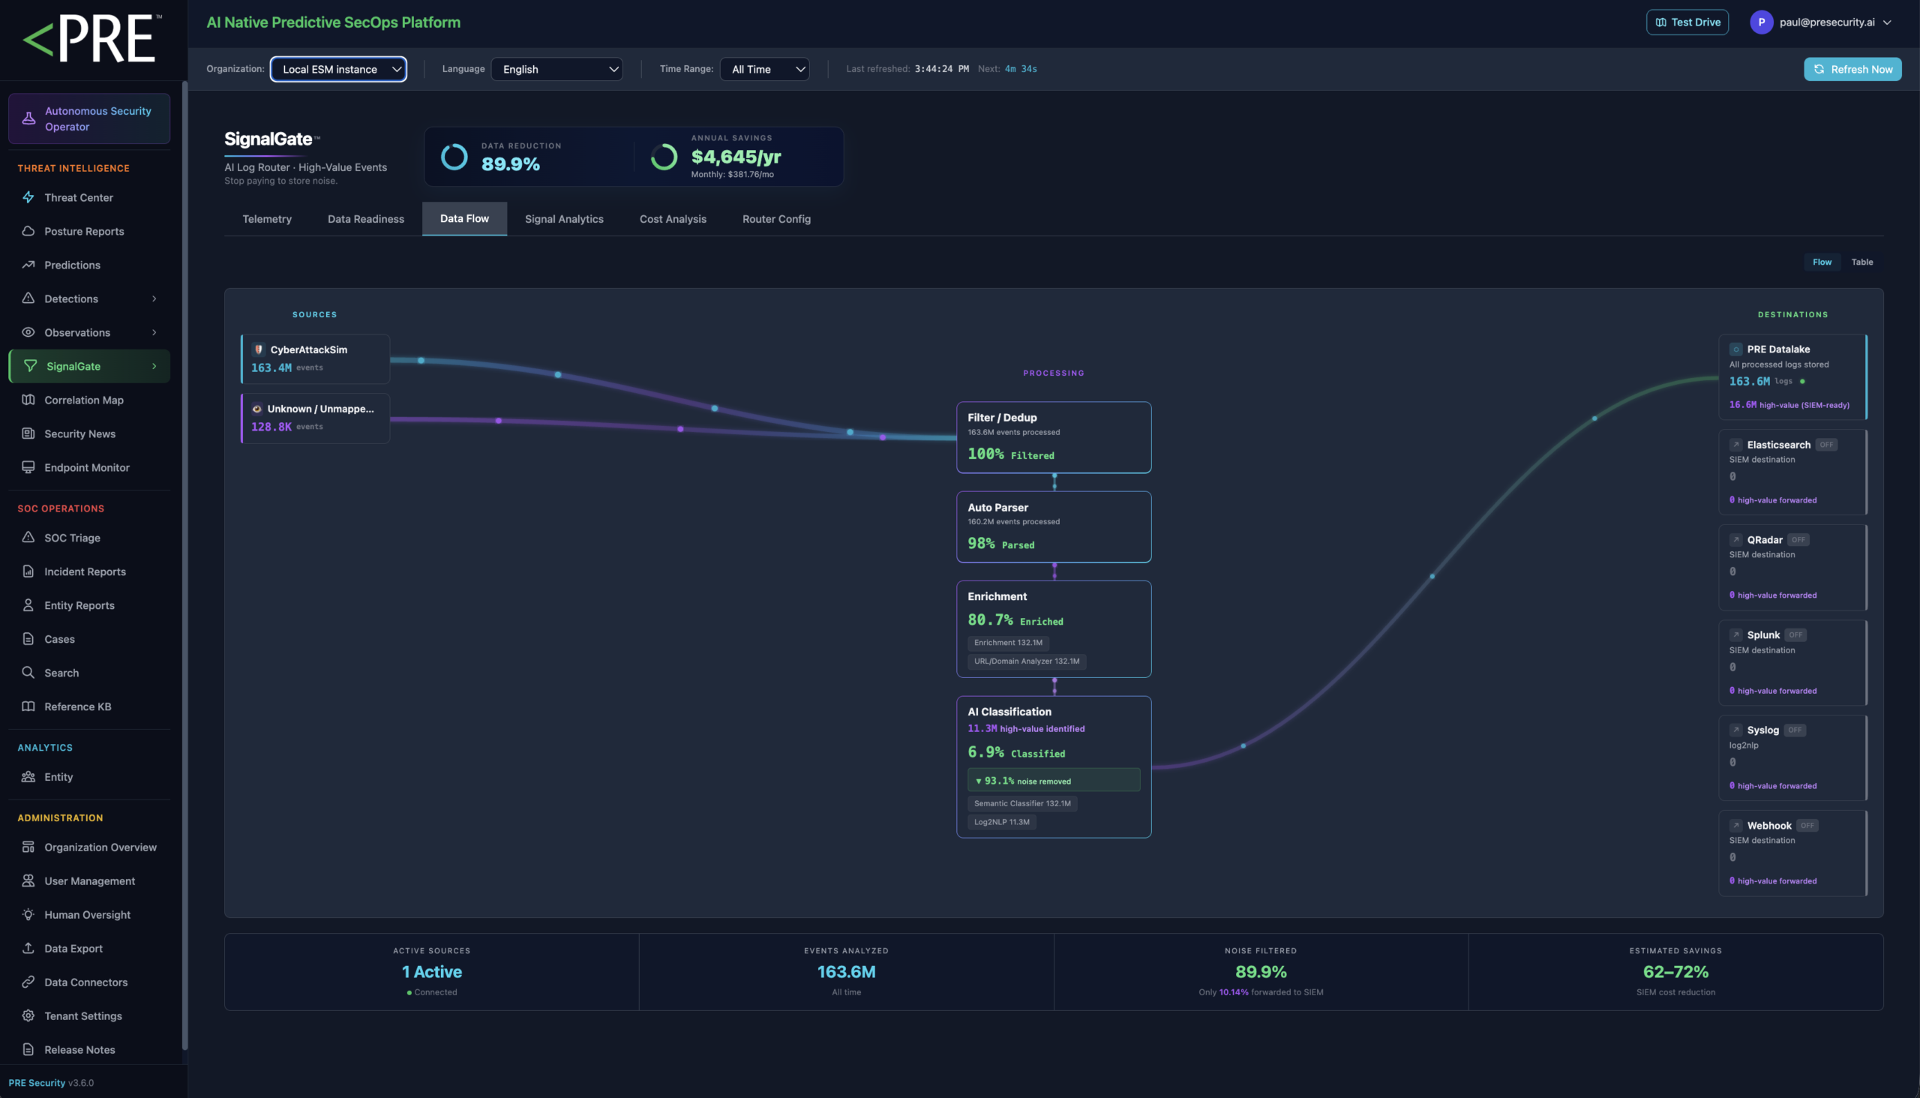
Task: Toggle the Splunk OFF badge
Action: point(1795,635)
